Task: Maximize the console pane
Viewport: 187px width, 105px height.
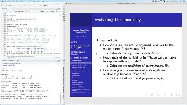Action: click(59, 61)
